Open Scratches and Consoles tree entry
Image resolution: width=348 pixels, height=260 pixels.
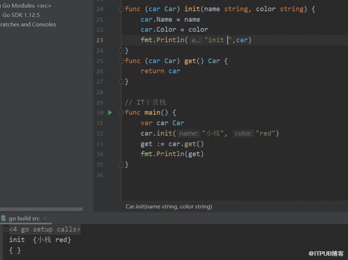(28, 24)
